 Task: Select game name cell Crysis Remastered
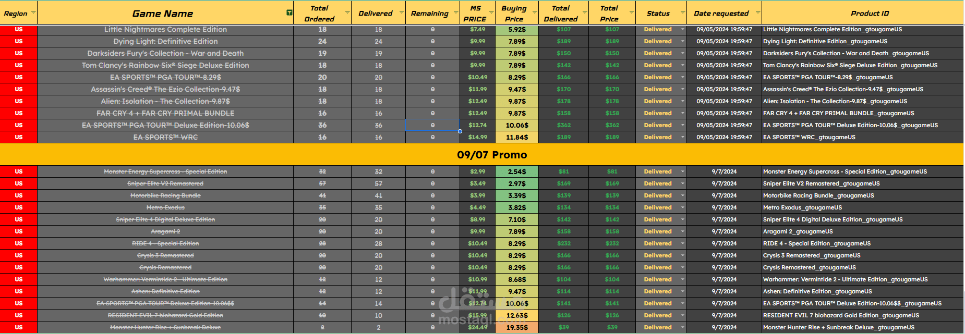pyautogui.click(x=165, y=267)
